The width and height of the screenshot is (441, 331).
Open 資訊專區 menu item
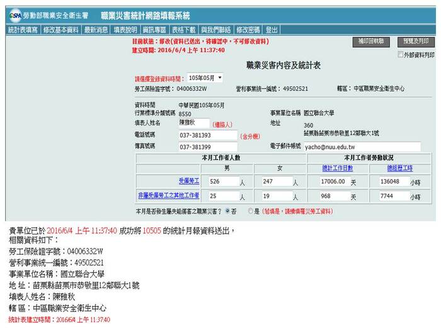pos(154,30)
